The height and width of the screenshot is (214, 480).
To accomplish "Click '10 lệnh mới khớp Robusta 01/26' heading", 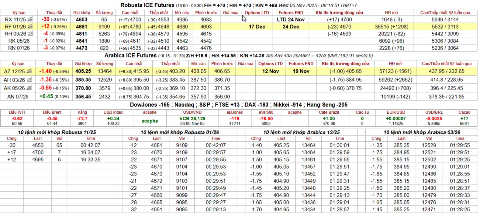I will click(180, 132).
